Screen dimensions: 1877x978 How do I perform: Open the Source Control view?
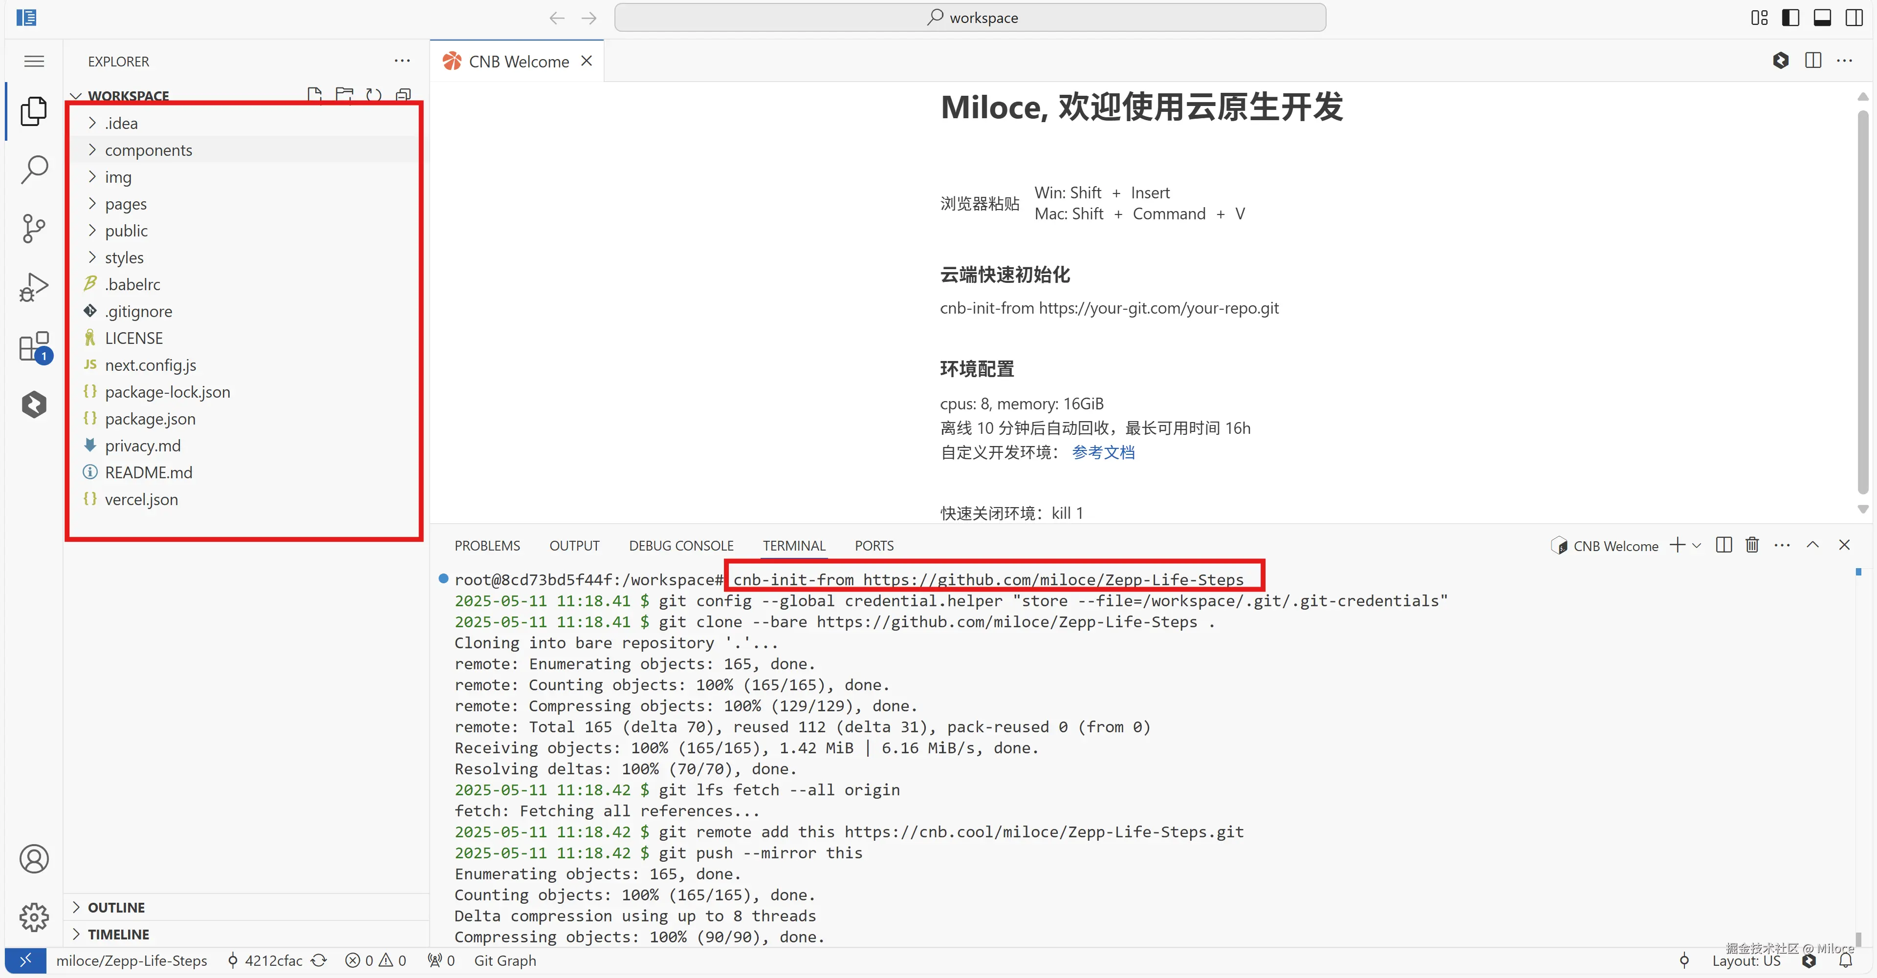pyautogui.click(x=34, y=228)
